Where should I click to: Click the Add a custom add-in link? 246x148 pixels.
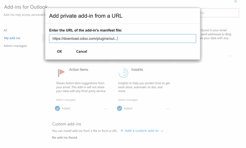[142, 131]
